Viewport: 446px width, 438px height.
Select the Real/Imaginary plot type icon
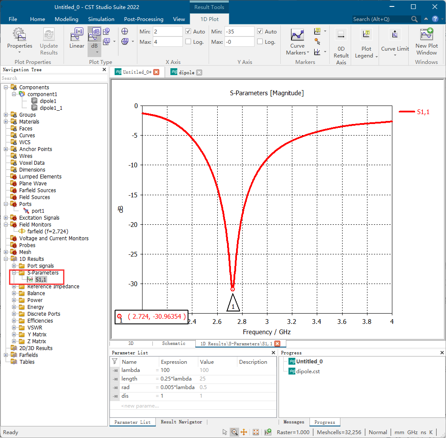point(106,42)
